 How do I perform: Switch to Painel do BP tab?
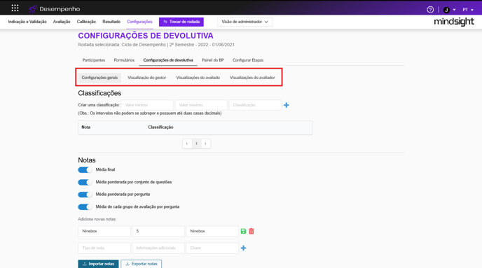[213, 60]
